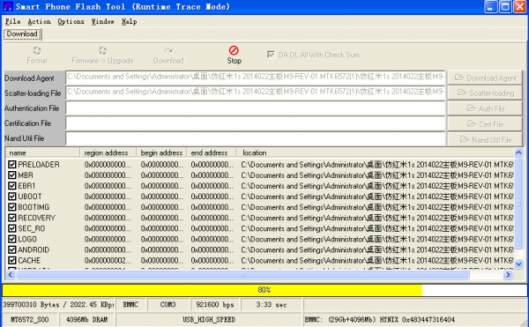Viewport: 529px width, 327px height.
Task: Click the Nand Util File browse button
Action: (x=485, y=139)
